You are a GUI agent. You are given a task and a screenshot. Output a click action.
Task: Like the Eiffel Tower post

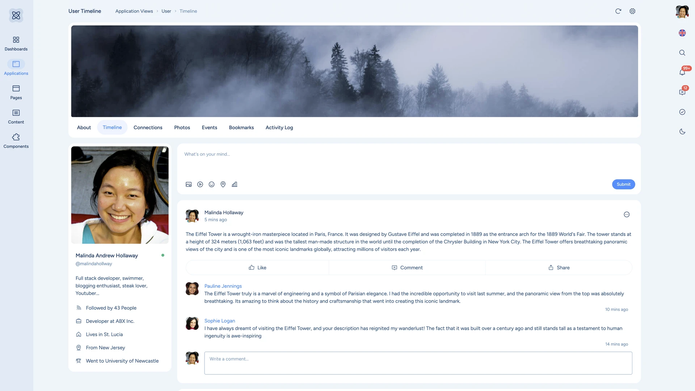(257, 268)
